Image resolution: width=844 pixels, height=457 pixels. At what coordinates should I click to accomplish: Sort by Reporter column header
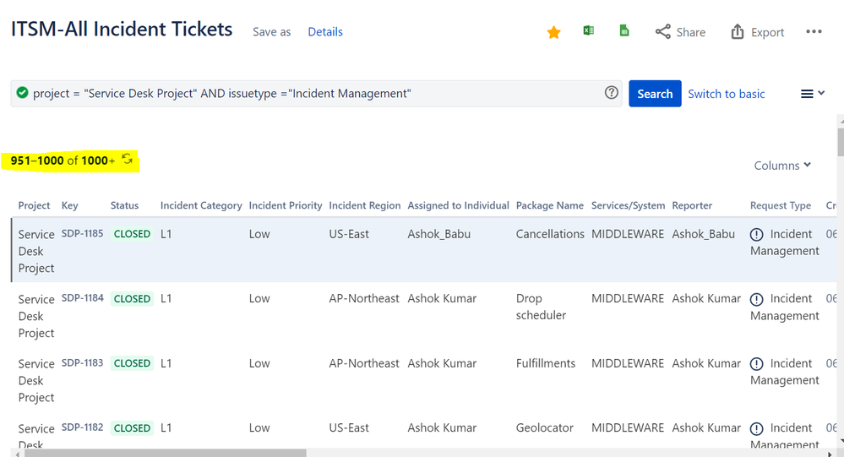[692, 205]
